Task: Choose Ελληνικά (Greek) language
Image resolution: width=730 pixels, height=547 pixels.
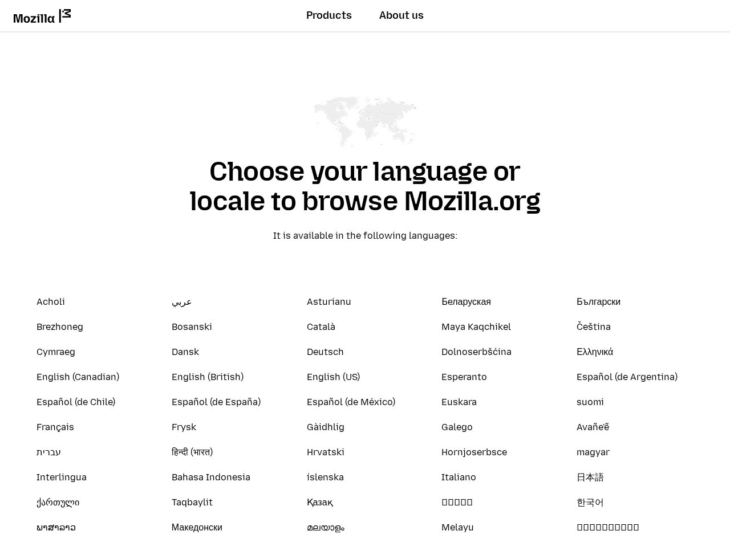Action: tap(594, 352)
